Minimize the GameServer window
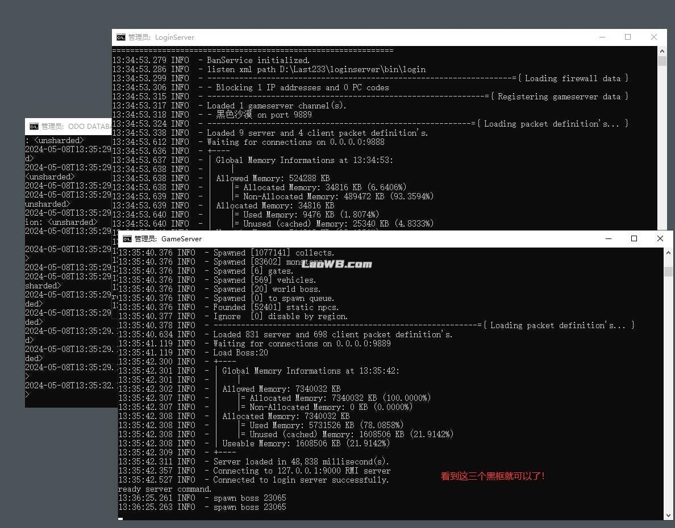 [x=609, y=239]
